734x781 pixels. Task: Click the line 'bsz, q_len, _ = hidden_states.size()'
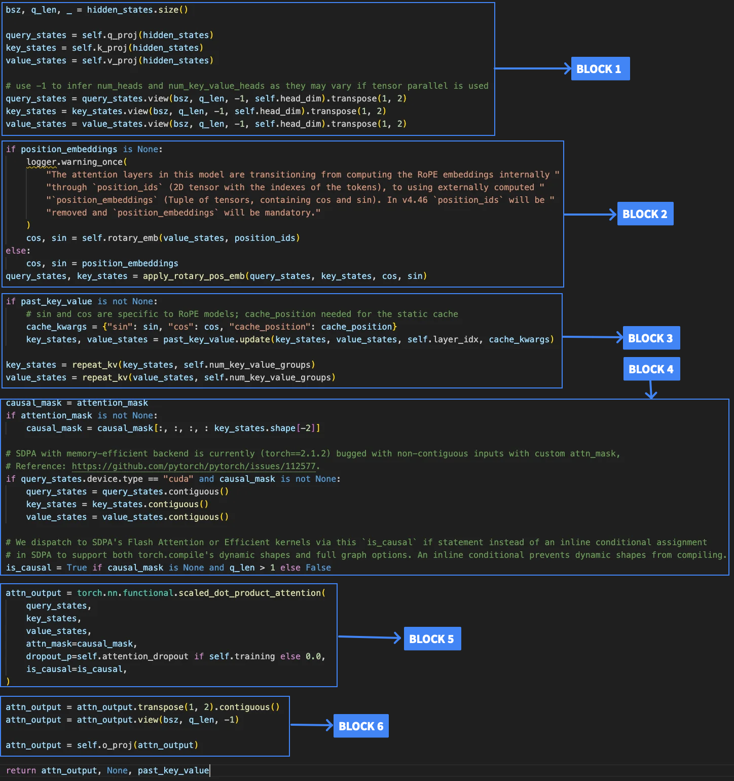(97, 10)
